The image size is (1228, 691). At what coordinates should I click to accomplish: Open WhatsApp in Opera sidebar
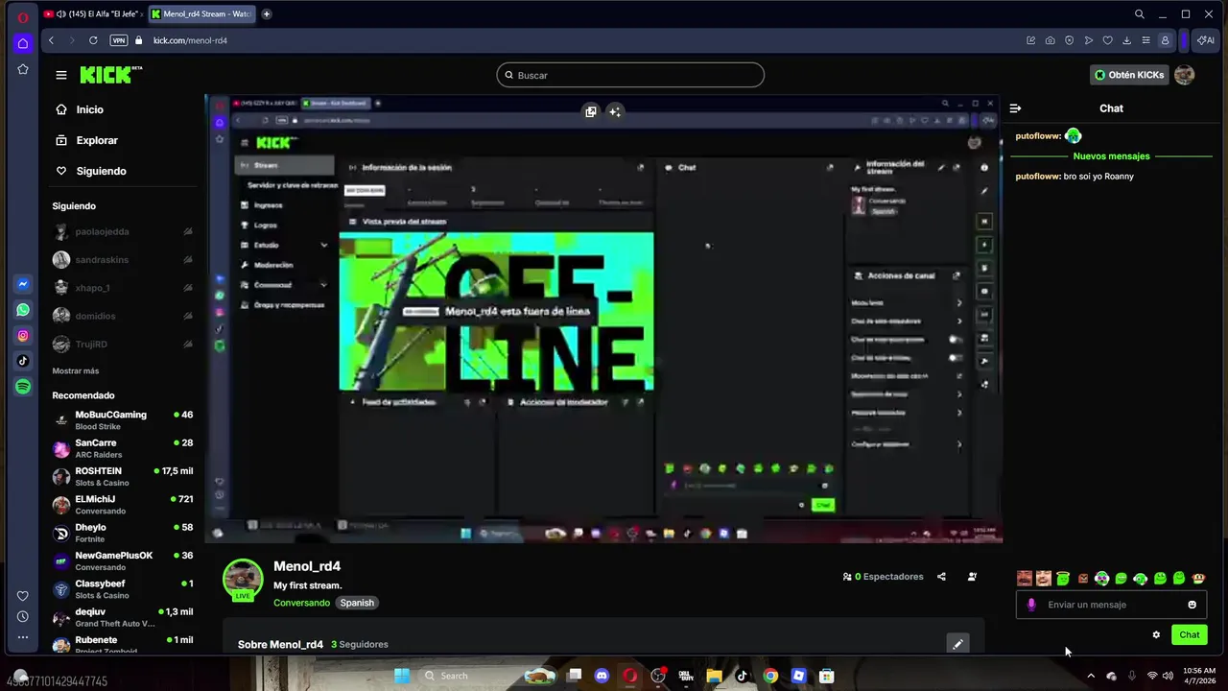[23, 310]
